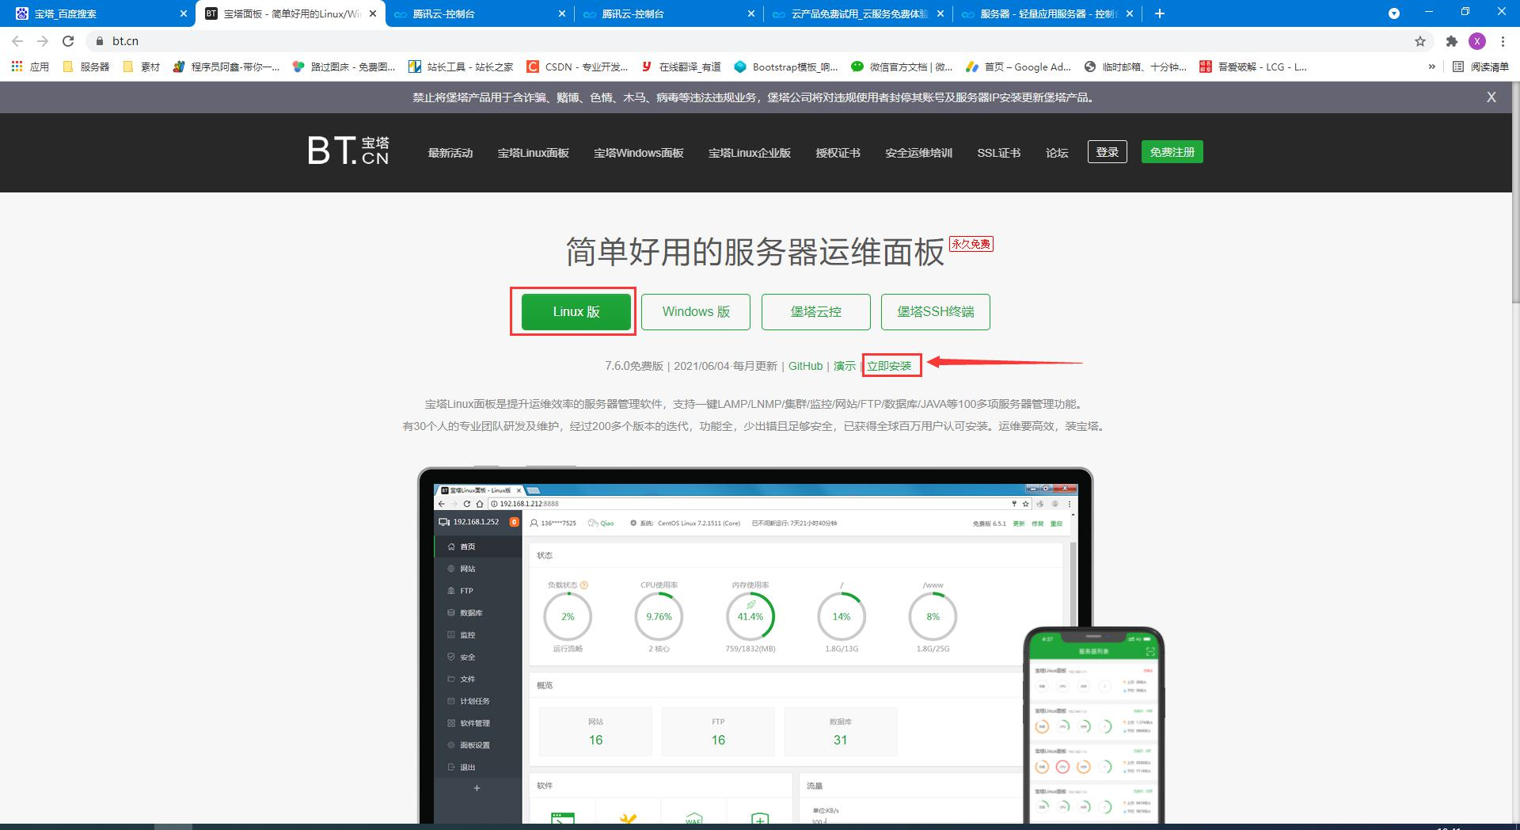Open the reading list (阅读清单)

(1481, 67)
